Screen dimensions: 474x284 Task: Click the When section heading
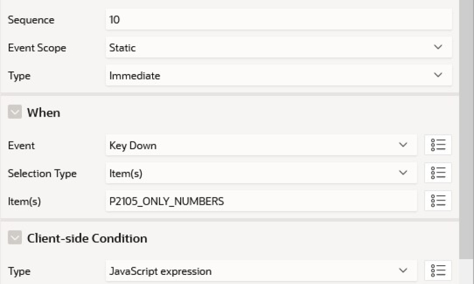pyautogui.click(x=43, y=113)
